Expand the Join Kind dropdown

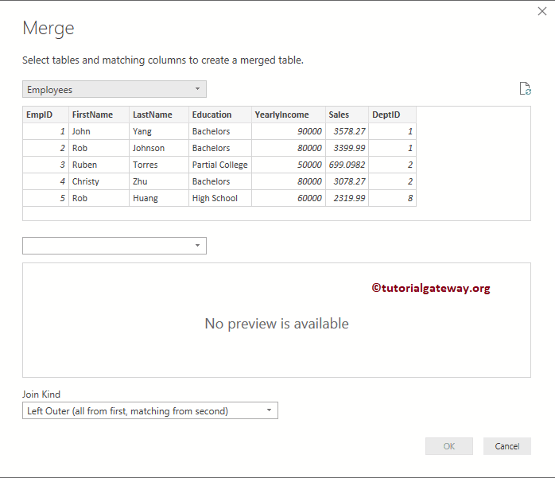click(150, 410)
